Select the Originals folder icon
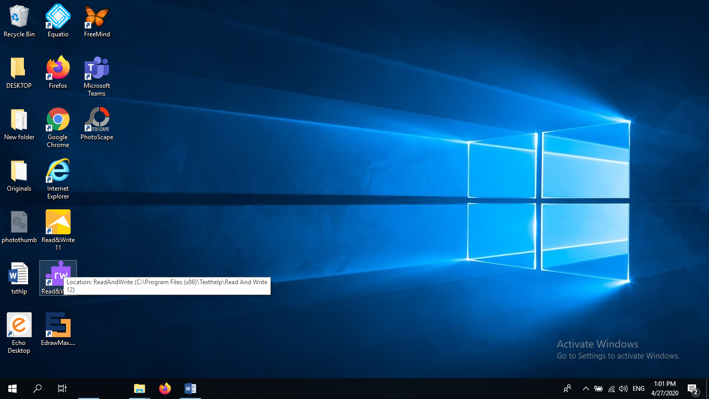709x399 pixels. pos(19,176)
